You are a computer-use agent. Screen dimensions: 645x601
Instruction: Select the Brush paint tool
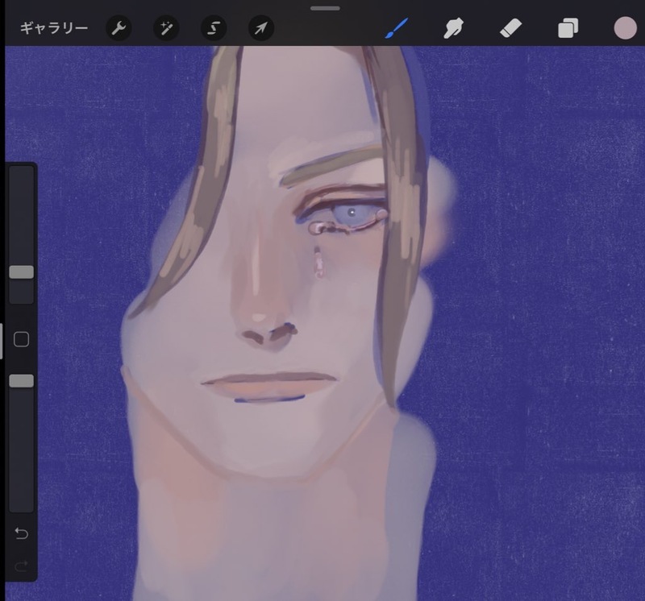pyautogui.click(x=397, y=29)
